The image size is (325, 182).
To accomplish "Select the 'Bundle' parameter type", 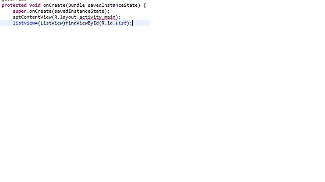I will pos(77,5).
